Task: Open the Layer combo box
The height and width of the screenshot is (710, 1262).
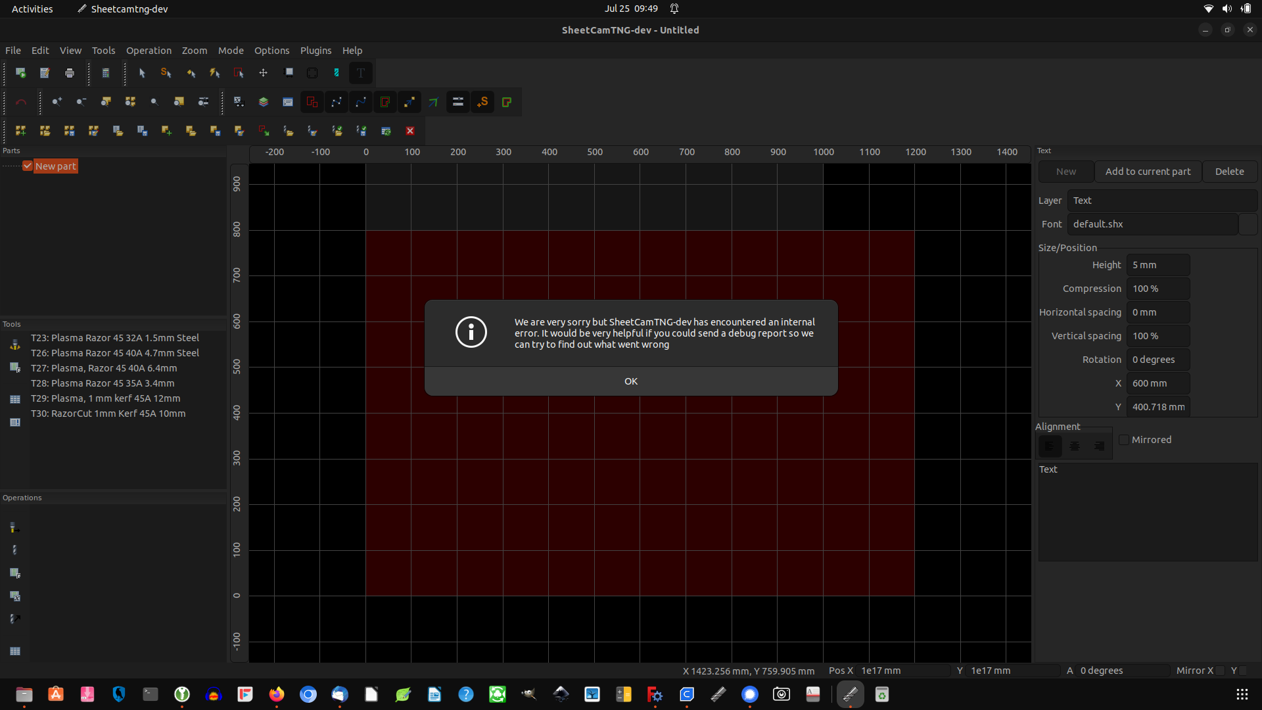Action: [x=1162, y=201]
